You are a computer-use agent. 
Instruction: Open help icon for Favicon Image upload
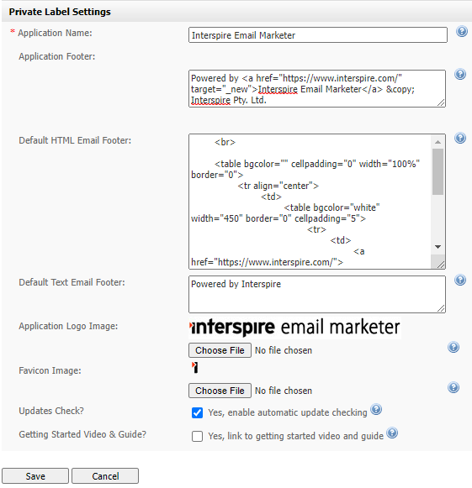453,387
